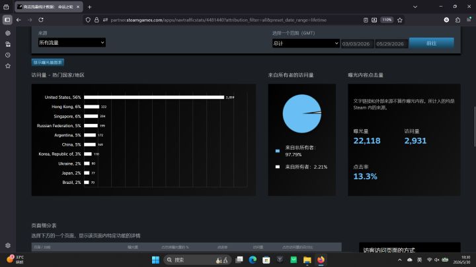This screenshot has height=267, width=476.
Task: Open the browser extensions menu
Action: [457, 20]
